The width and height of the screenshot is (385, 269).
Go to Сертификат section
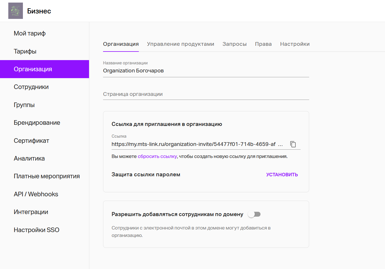point(44,141)
